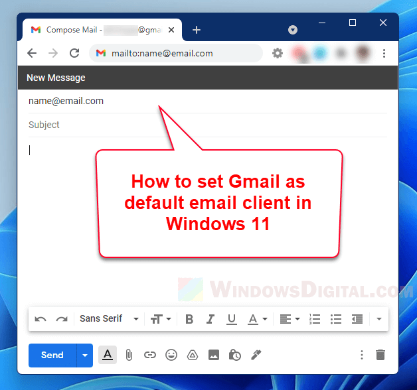This screenshot has height=390, width=417.
Task: Attach files with the paperclip icon
Action: [x=129, y=355]
